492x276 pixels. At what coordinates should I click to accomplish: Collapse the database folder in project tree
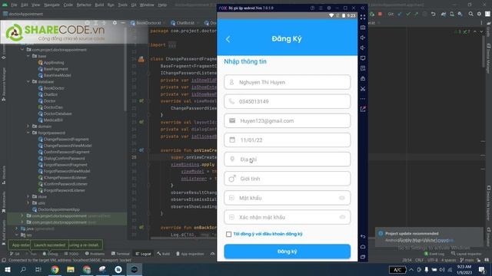click(x=28, y=81)
